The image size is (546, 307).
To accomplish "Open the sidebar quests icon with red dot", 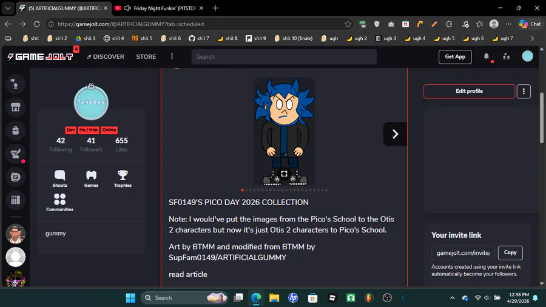I will 15,153.
